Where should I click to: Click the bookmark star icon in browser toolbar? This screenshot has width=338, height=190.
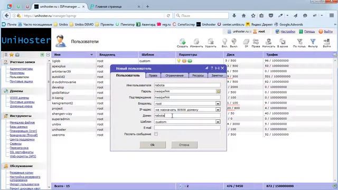point(253,15)
